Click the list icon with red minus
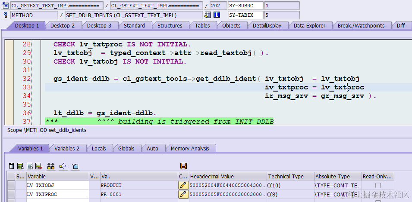412x202 pixels. pos(39,166)
